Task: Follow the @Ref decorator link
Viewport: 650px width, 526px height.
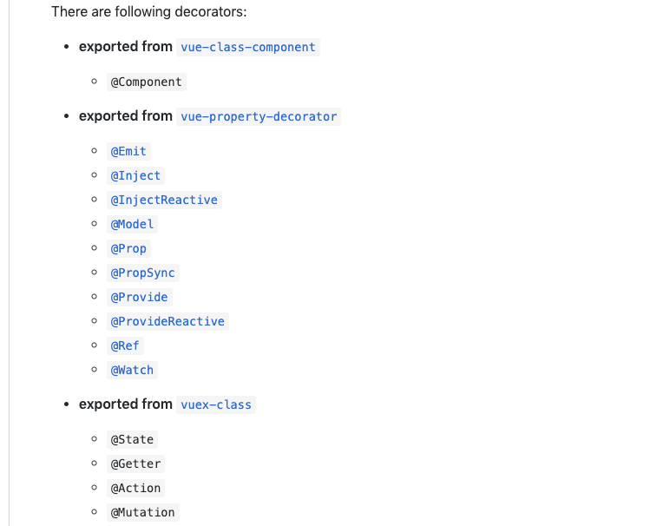Action: [x=125, y=345]
